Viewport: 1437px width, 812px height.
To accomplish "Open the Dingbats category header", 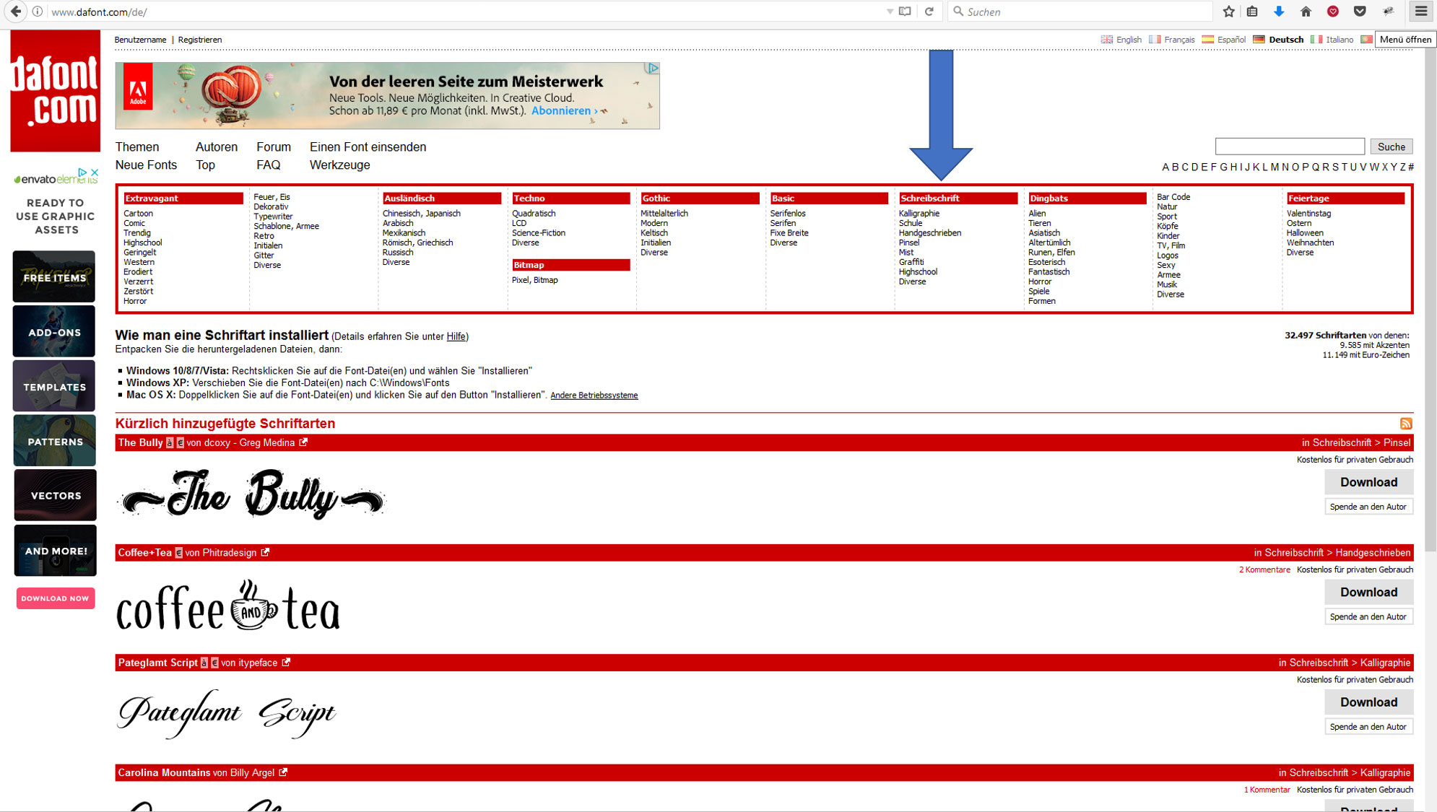I will pos(1087,198).
